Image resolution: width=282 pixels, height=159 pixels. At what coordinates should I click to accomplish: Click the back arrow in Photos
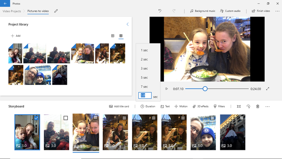(x=5, y=3)
